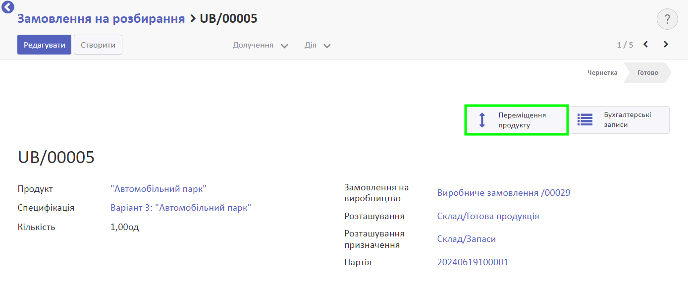Click the list icon for accounting entries
This screenshot has width=688, height=289.
click(x=585, y=120)
